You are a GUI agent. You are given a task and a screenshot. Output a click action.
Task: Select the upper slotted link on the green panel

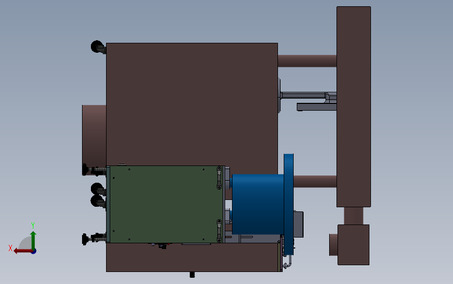219,177
